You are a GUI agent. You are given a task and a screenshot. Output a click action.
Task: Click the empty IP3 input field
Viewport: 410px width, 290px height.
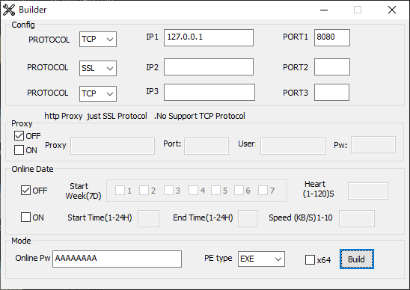pos(209,92)
